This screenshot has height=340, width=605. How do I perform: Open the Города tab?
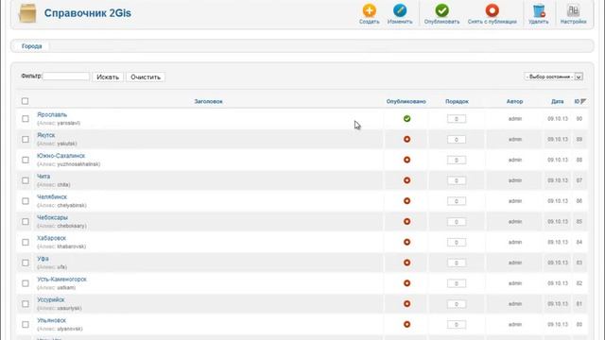coord(31,46)
